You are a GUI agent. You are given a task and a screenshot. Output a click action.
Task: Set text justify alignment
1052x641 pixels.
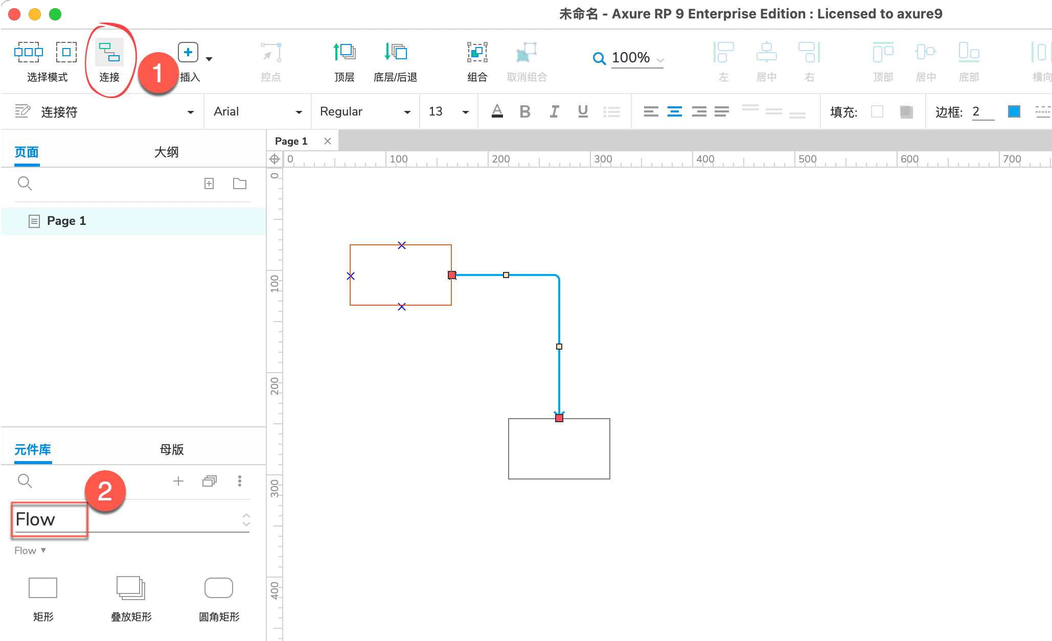click(722, 111)
